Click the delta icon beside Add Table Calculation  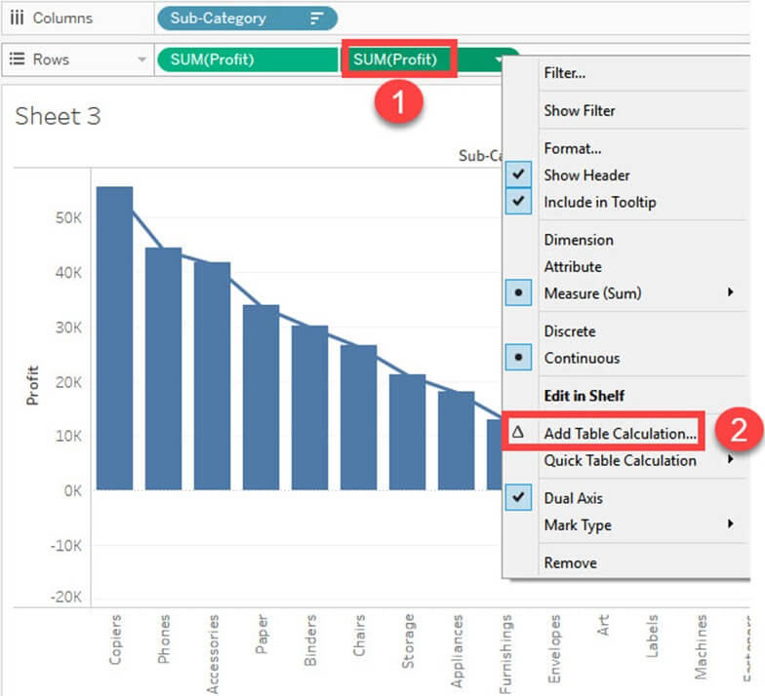click(x=518, y=431)
